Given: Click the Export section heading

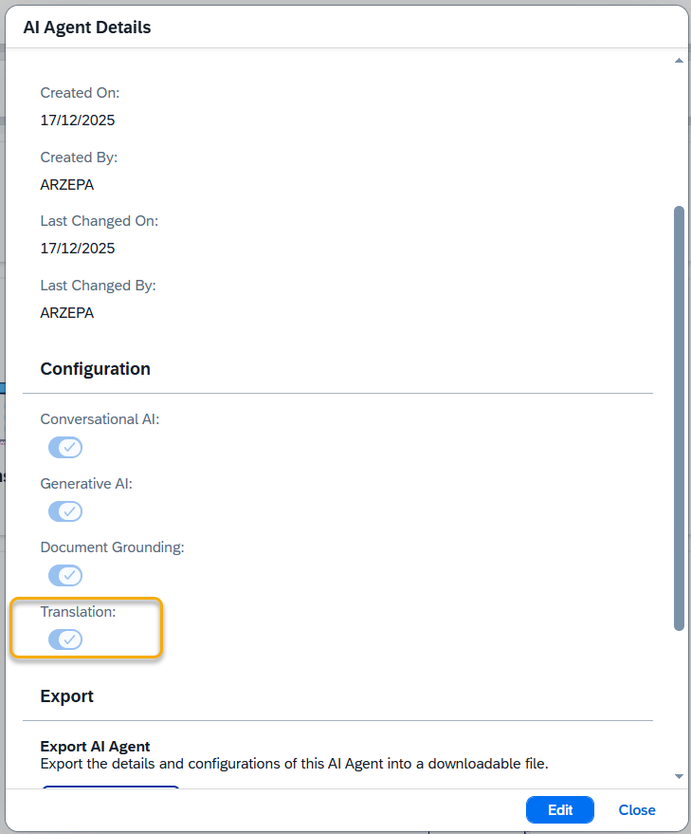Looking at the screenshot, I should point(66,696).
